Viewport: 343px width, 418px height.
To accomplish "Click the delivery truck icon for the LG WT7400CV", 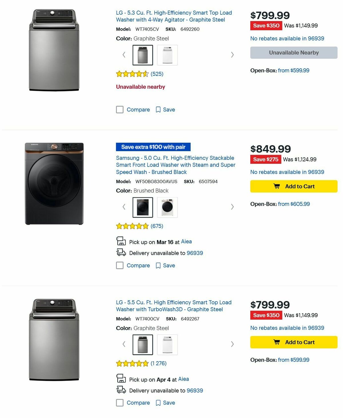I will tap(121, 390).
